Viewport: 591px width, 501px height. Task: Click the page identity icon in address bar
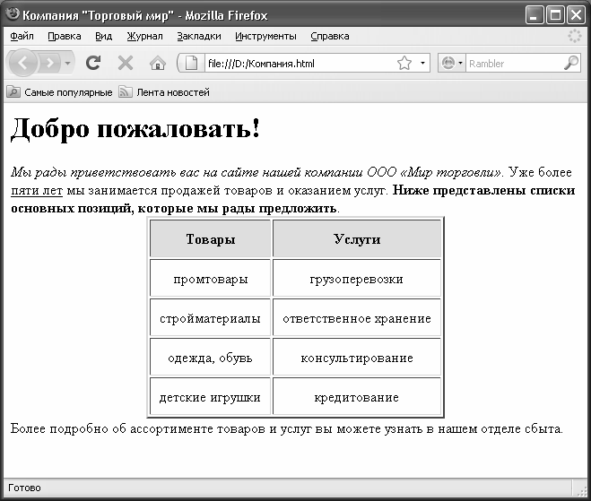(191, 63)
